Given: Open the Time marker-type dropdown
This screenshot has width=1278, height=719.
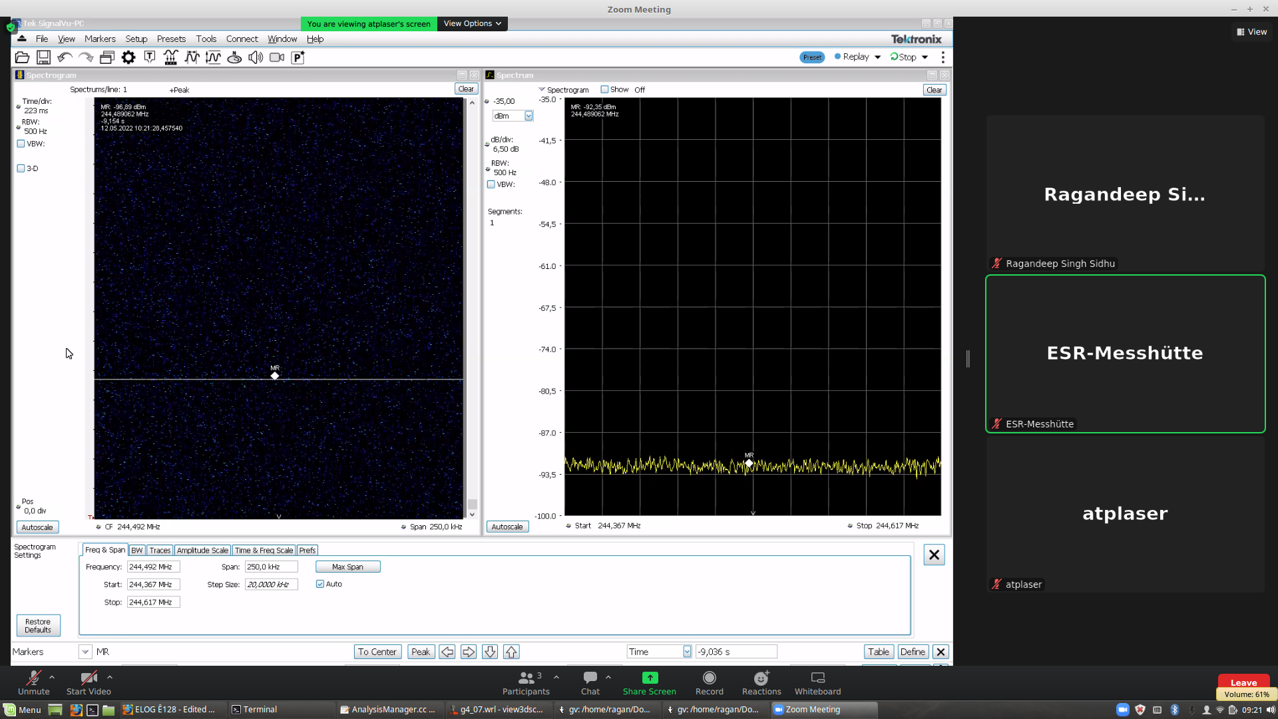Looking at the screenshot, I should tap(687, 652).
